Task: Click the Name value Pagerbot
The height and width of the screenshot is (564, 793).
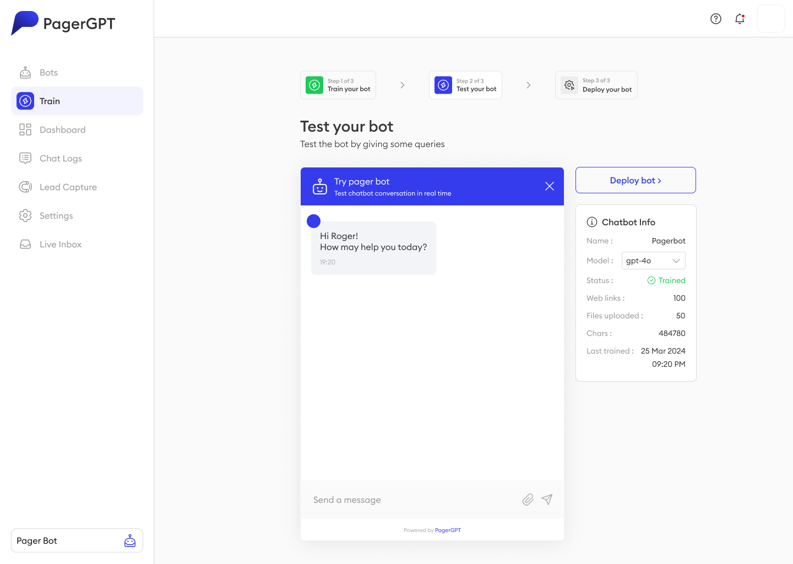Action: click(669, 241)
